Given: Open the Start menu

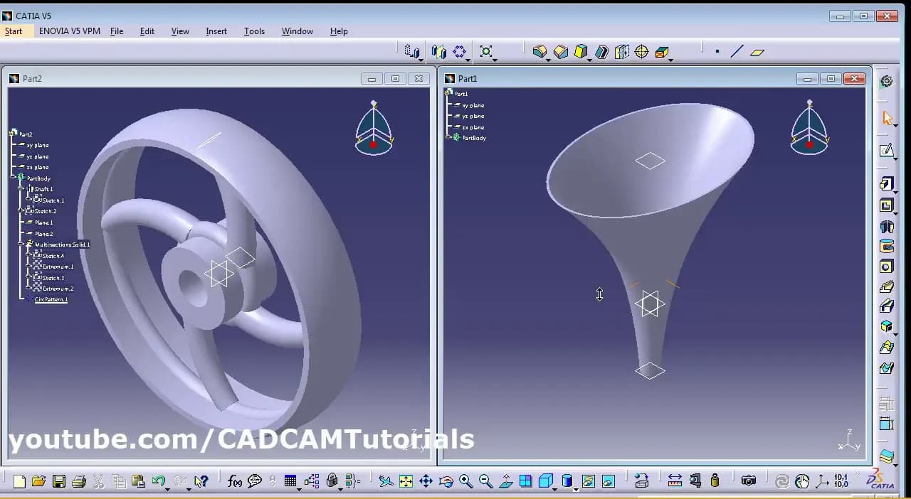Looking at the screenshot, I should [x=14, y=31].
